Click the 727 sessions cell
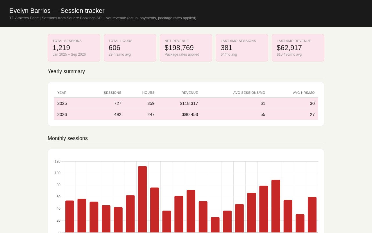The image size is (372, 233). [x=118, y=103]
